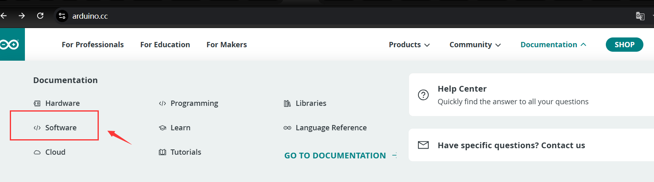
Task: Reload the page with refresh icon
Action: (x=40, y=16)
